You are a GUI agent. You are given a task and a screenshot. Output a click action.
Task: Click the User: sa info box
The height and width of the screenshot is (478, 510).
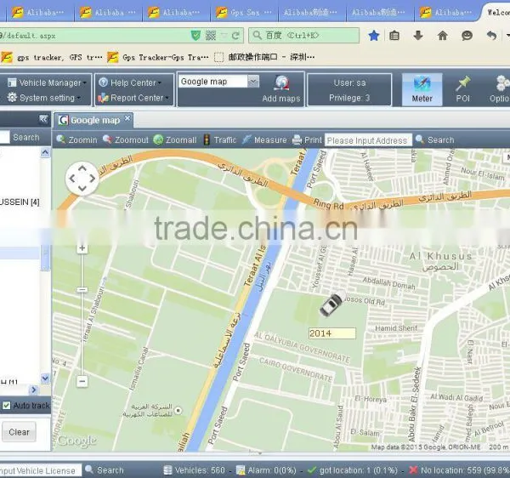tap(349, 90)
